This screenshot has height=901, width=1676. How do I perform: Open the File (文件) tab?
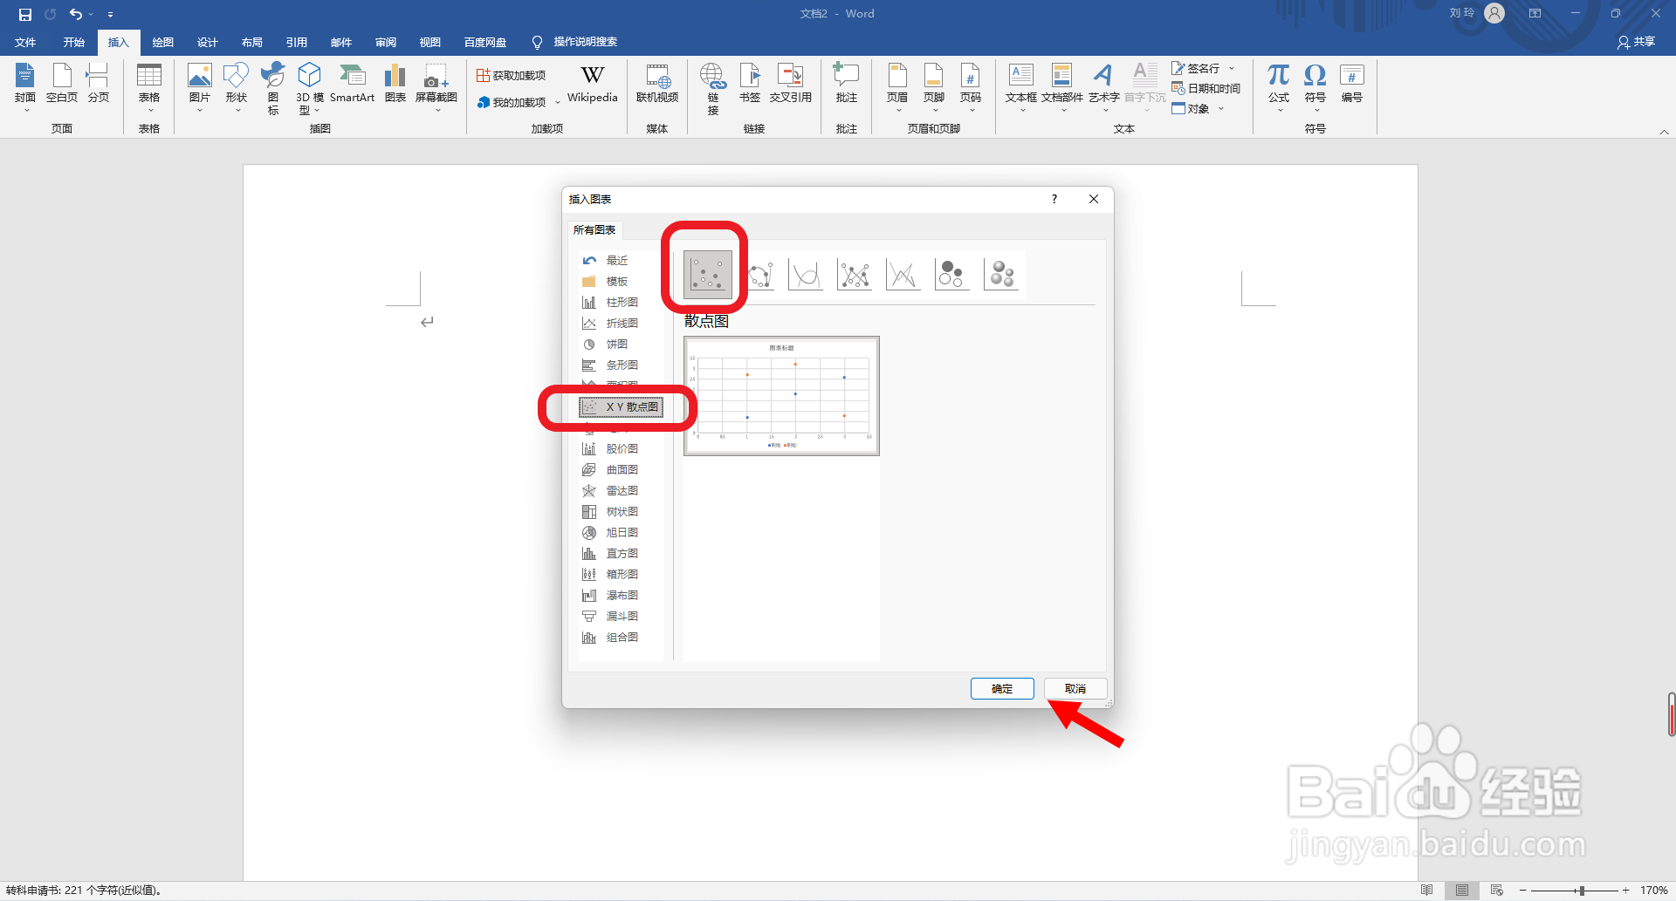coord(25,42)
